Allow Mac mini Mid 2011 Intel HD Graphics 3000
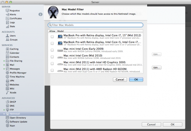The height and width of the screenshot is (131, 191). pos(52,64)
